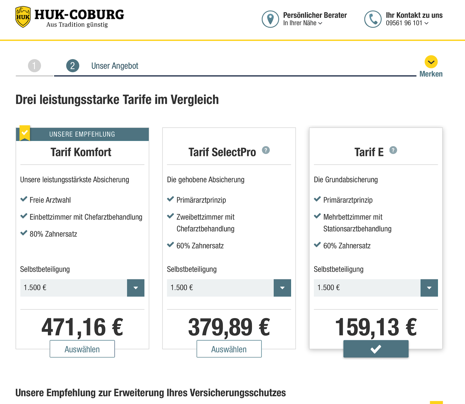Go back to step 1
This screenshot has width=465, height=404.
pos(34,66)
